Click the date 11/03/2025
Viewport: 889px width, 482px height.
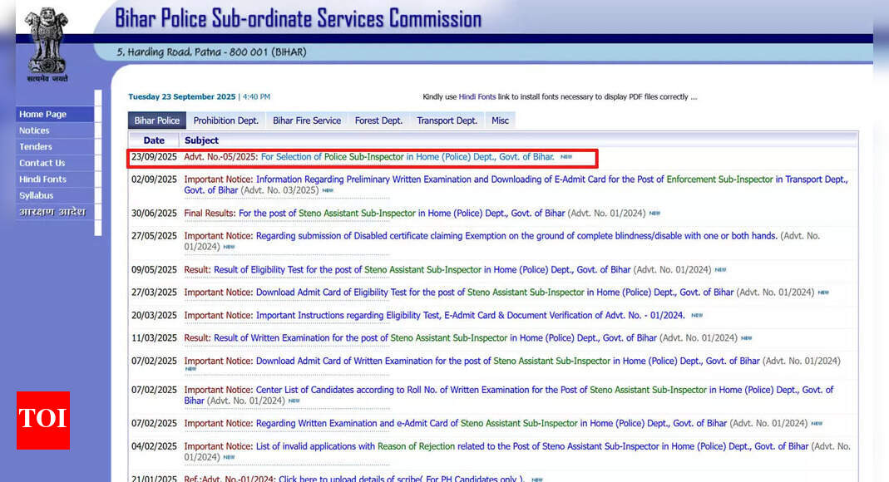[x=154, y=338]
